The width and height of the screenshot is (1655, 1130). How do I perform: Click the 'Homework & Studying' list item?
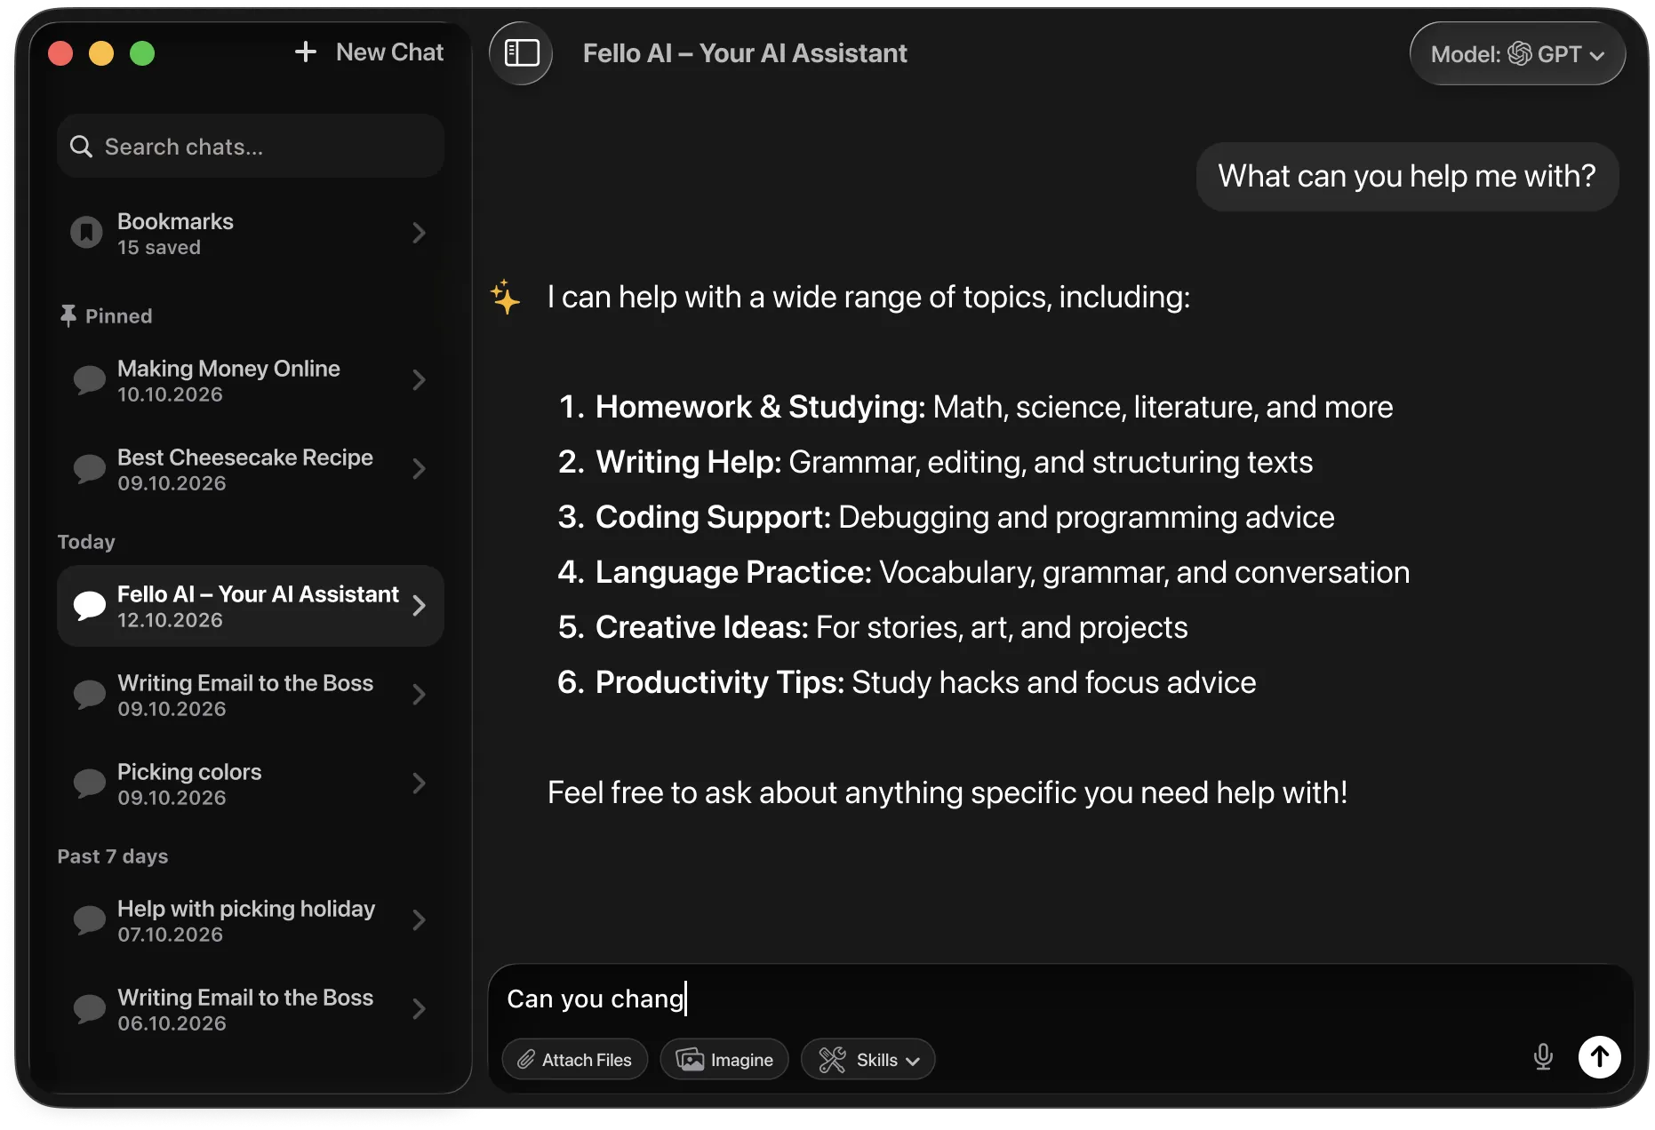pyautogui.click(x=975, y=407)
